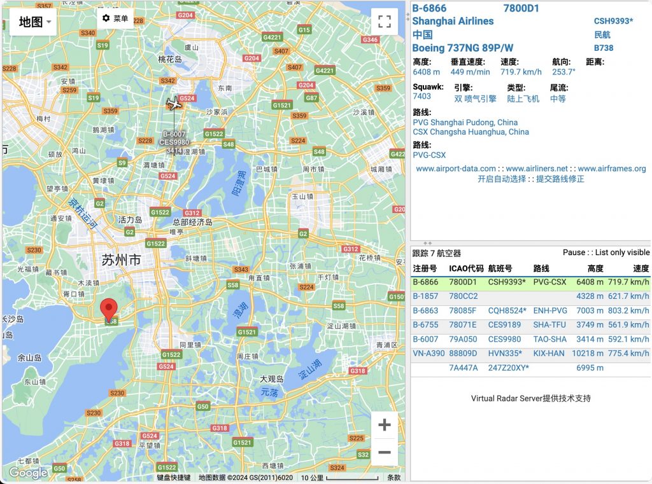Click the Google logo on the map
Screen dimensions: 652x484
pos(28,473)
